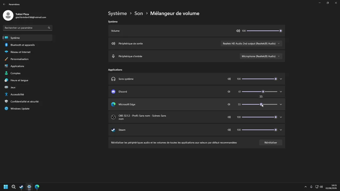Open Microsoft Edge from the taskbar
Screen dimensions: 340x191
point(37,187)
